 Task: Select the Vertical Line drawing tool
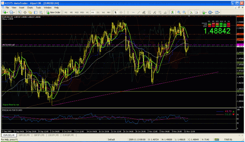coord(128,12)
